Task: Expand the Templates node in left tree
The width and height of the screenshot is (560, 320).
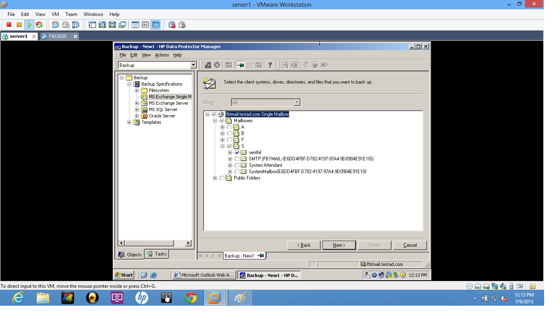Action: click(x=128, y=122)
